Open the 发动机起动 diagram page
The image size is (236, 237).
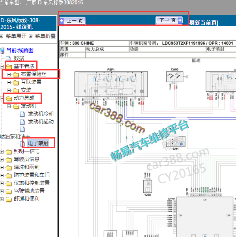pyautogui.click(x=41, y=121)
